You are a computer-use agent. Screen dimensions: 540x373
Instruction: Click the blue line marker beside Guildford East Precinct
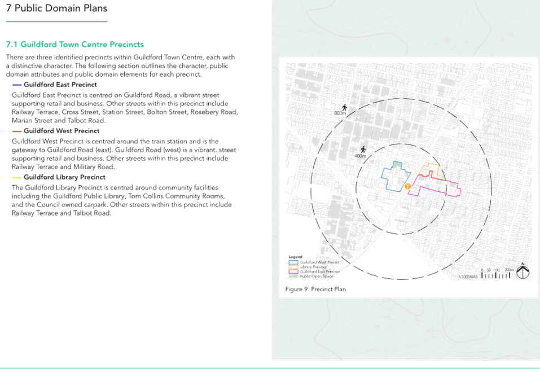tap(17, 85)
